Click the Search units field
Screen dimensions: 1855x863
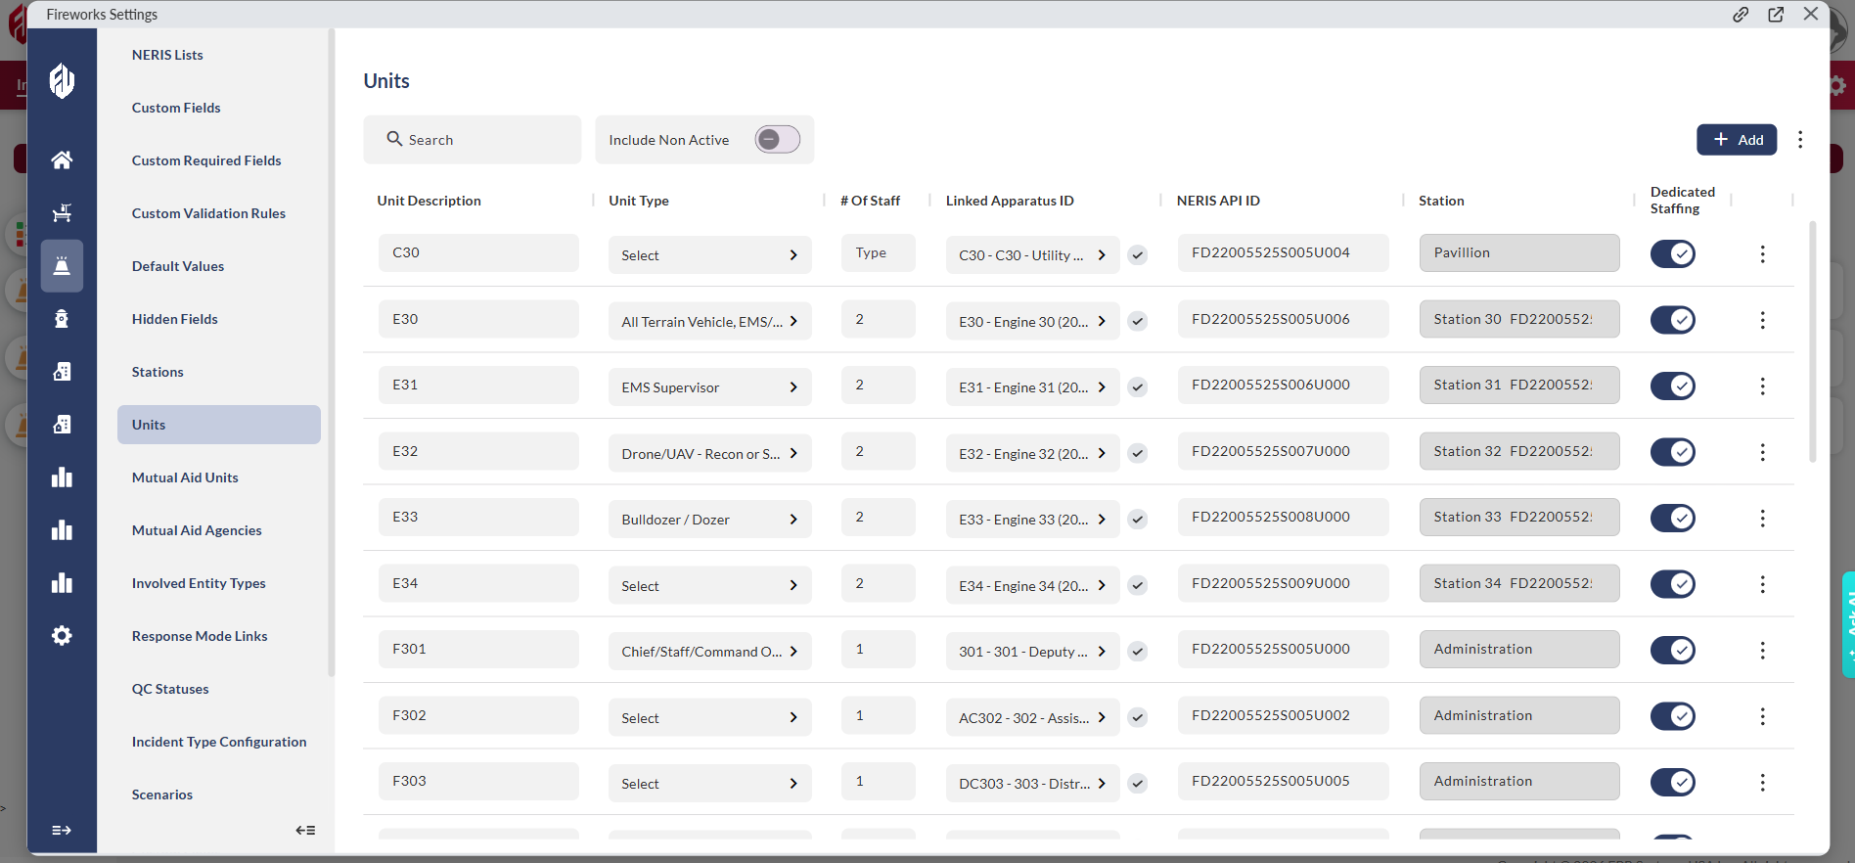point(473,140)
